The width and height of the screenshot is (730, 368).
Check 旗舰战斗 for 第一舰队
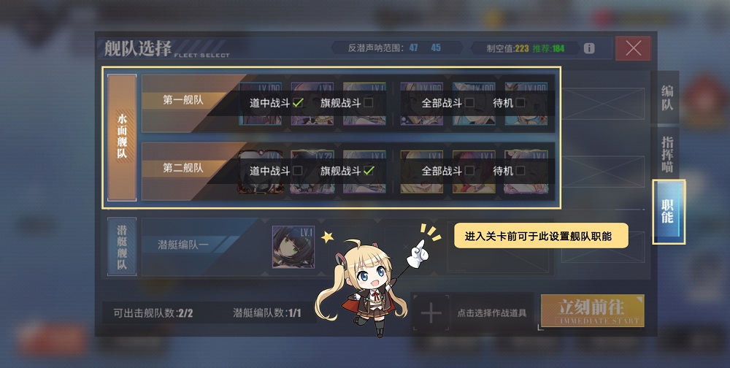click(x=368, y=102)
